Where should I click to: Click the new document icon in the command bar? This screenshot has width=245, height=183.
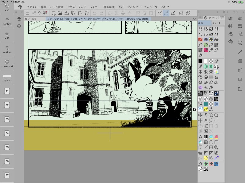coord(54,13)
